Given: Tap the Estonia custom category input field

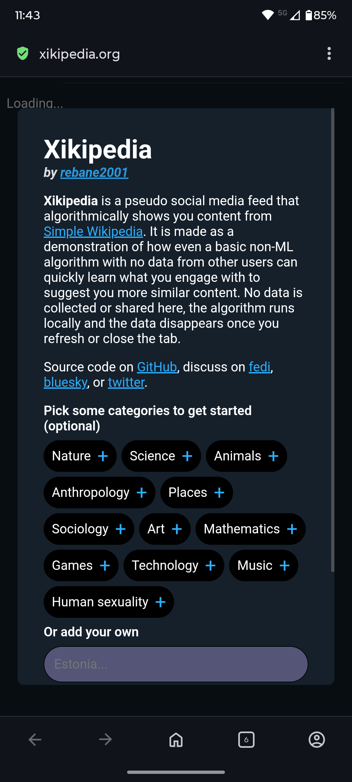Looking at the screenshot, I should (176, 664).
